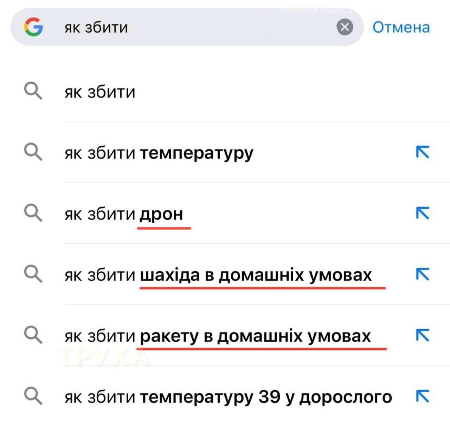Click magnifier icon beside first як збити

tap(33, 91)
